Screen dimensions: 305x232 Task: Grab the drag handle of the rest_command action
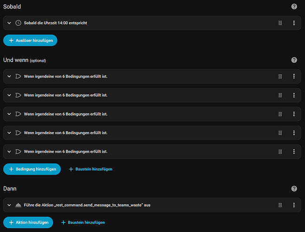point(280,205)
